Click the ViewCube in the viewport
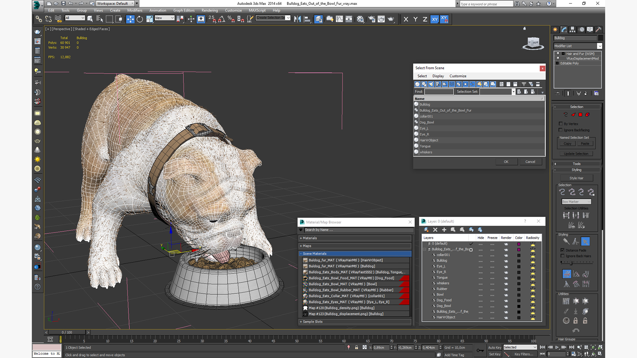 [x=533, y=43]
